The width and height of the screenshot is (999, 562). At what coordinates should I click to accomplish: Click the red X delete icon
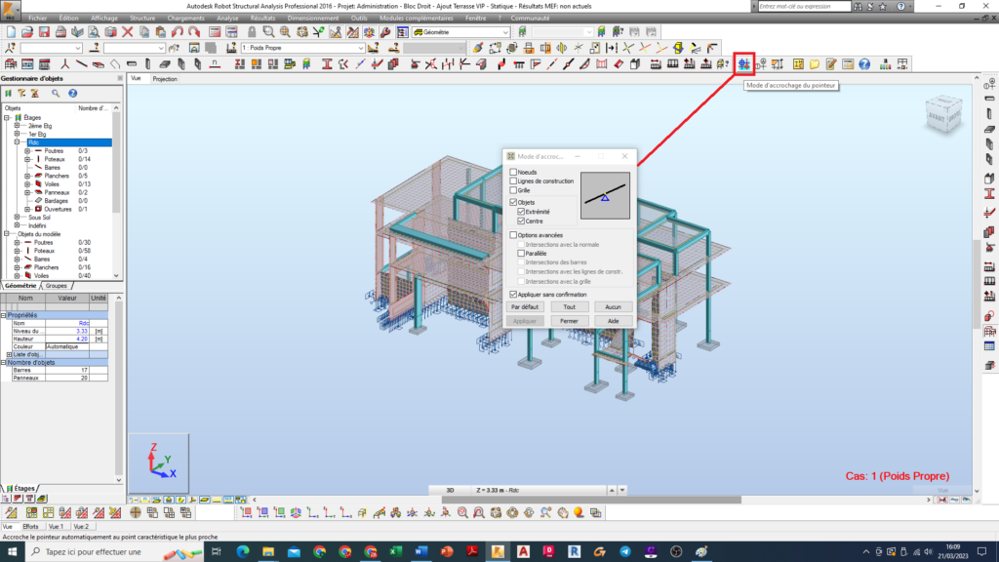pyautogui.click(x=127, y=32)
